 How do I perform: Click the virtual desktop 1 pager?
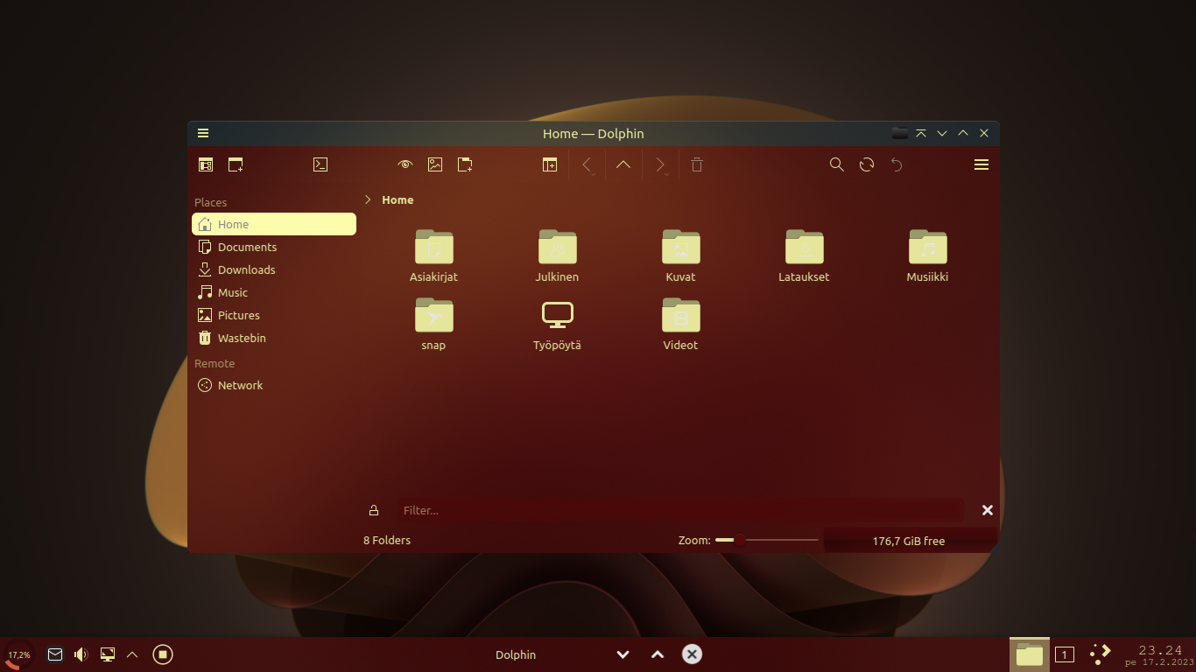tap(1065, 654)
